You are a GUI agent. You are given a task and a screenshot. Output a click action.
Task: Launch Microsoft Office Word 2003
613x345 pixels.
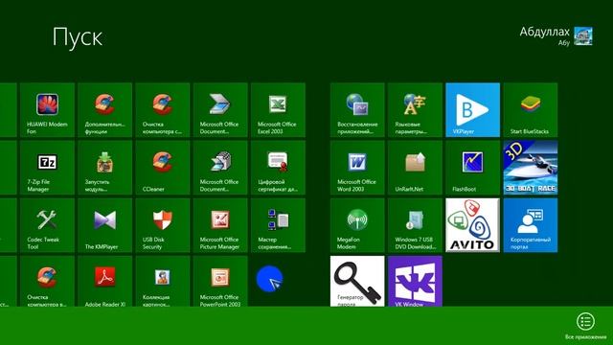click(x=357, y=168)
